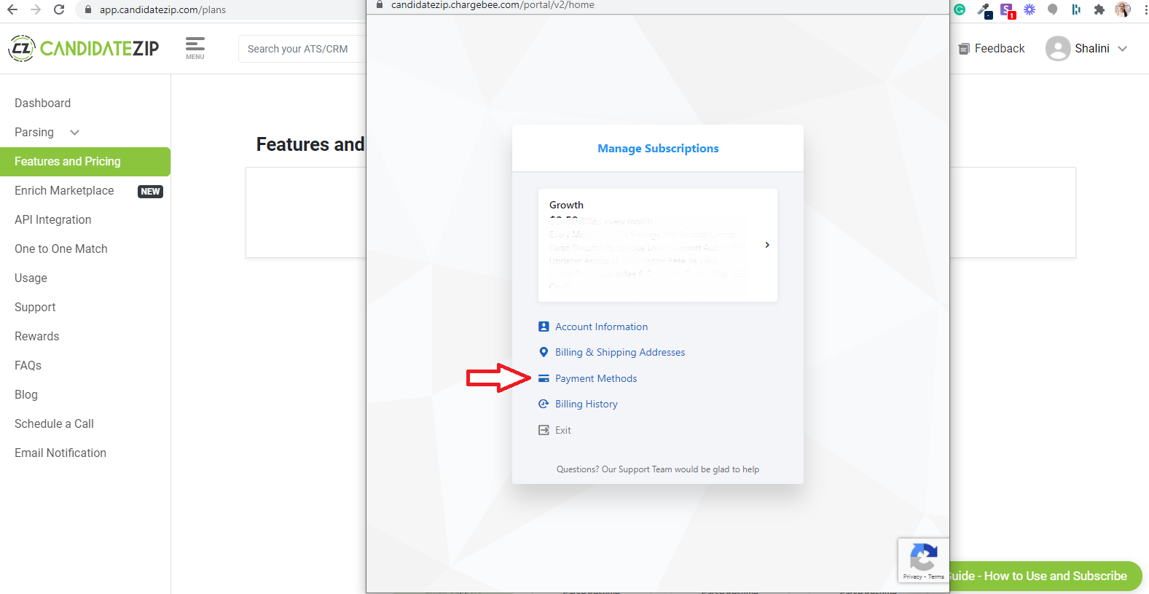Click the Feedback text link
The image size is (1149, 594).
(x=1000, y=48)
